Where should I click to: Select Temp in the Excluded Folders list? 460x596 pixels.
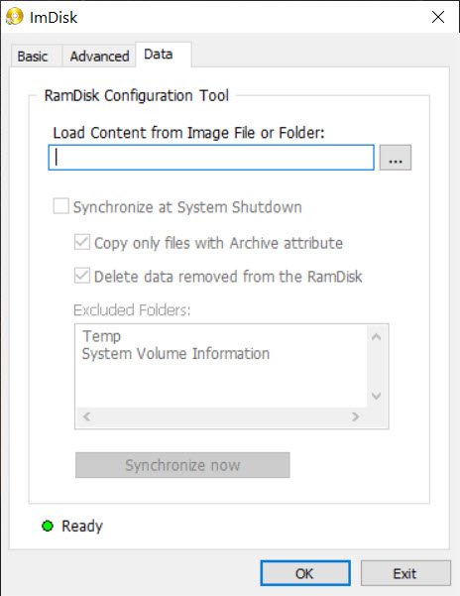point(102,336)
